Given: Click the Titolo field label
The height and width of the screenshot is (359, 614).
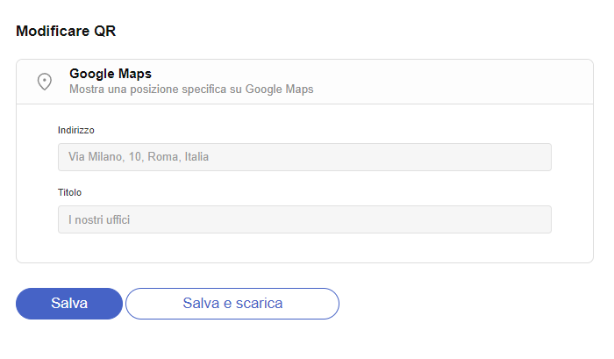Looking at the screenshot, I should (69, 192).
